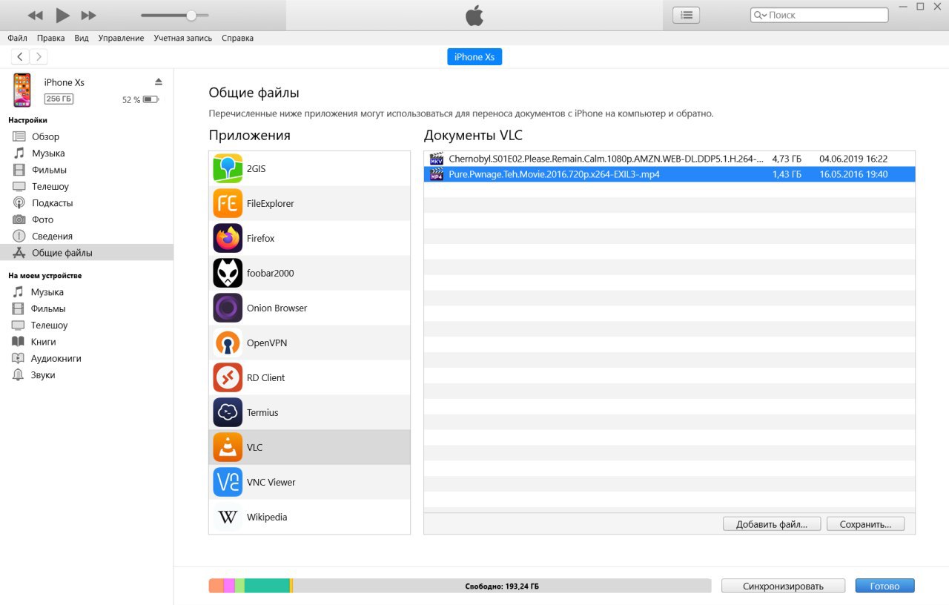Click the Синхронизировать button

tap(783, 586)
